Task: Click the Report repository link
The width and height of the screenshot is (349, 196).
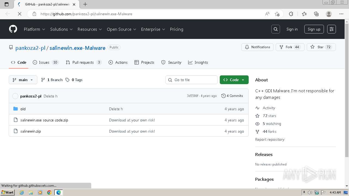Action: pyautogui.click(x=270, y=139)
